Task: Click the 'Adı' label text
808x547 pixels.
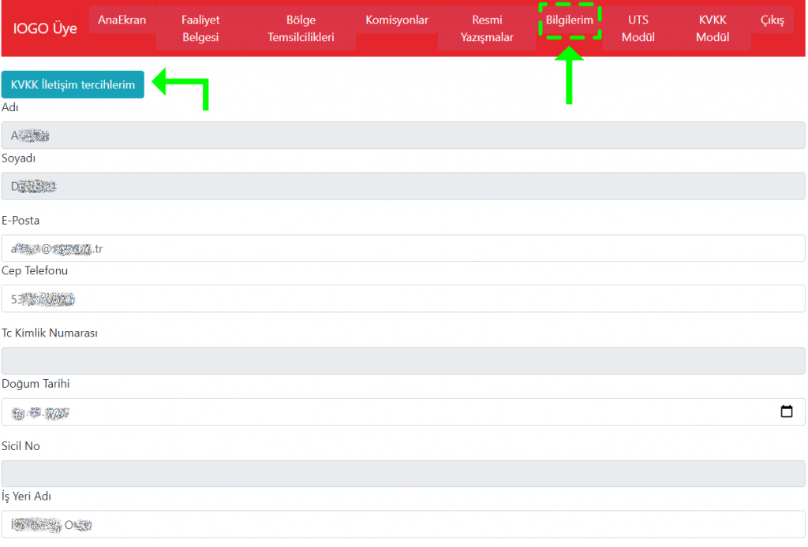Action: coord(9,107)
